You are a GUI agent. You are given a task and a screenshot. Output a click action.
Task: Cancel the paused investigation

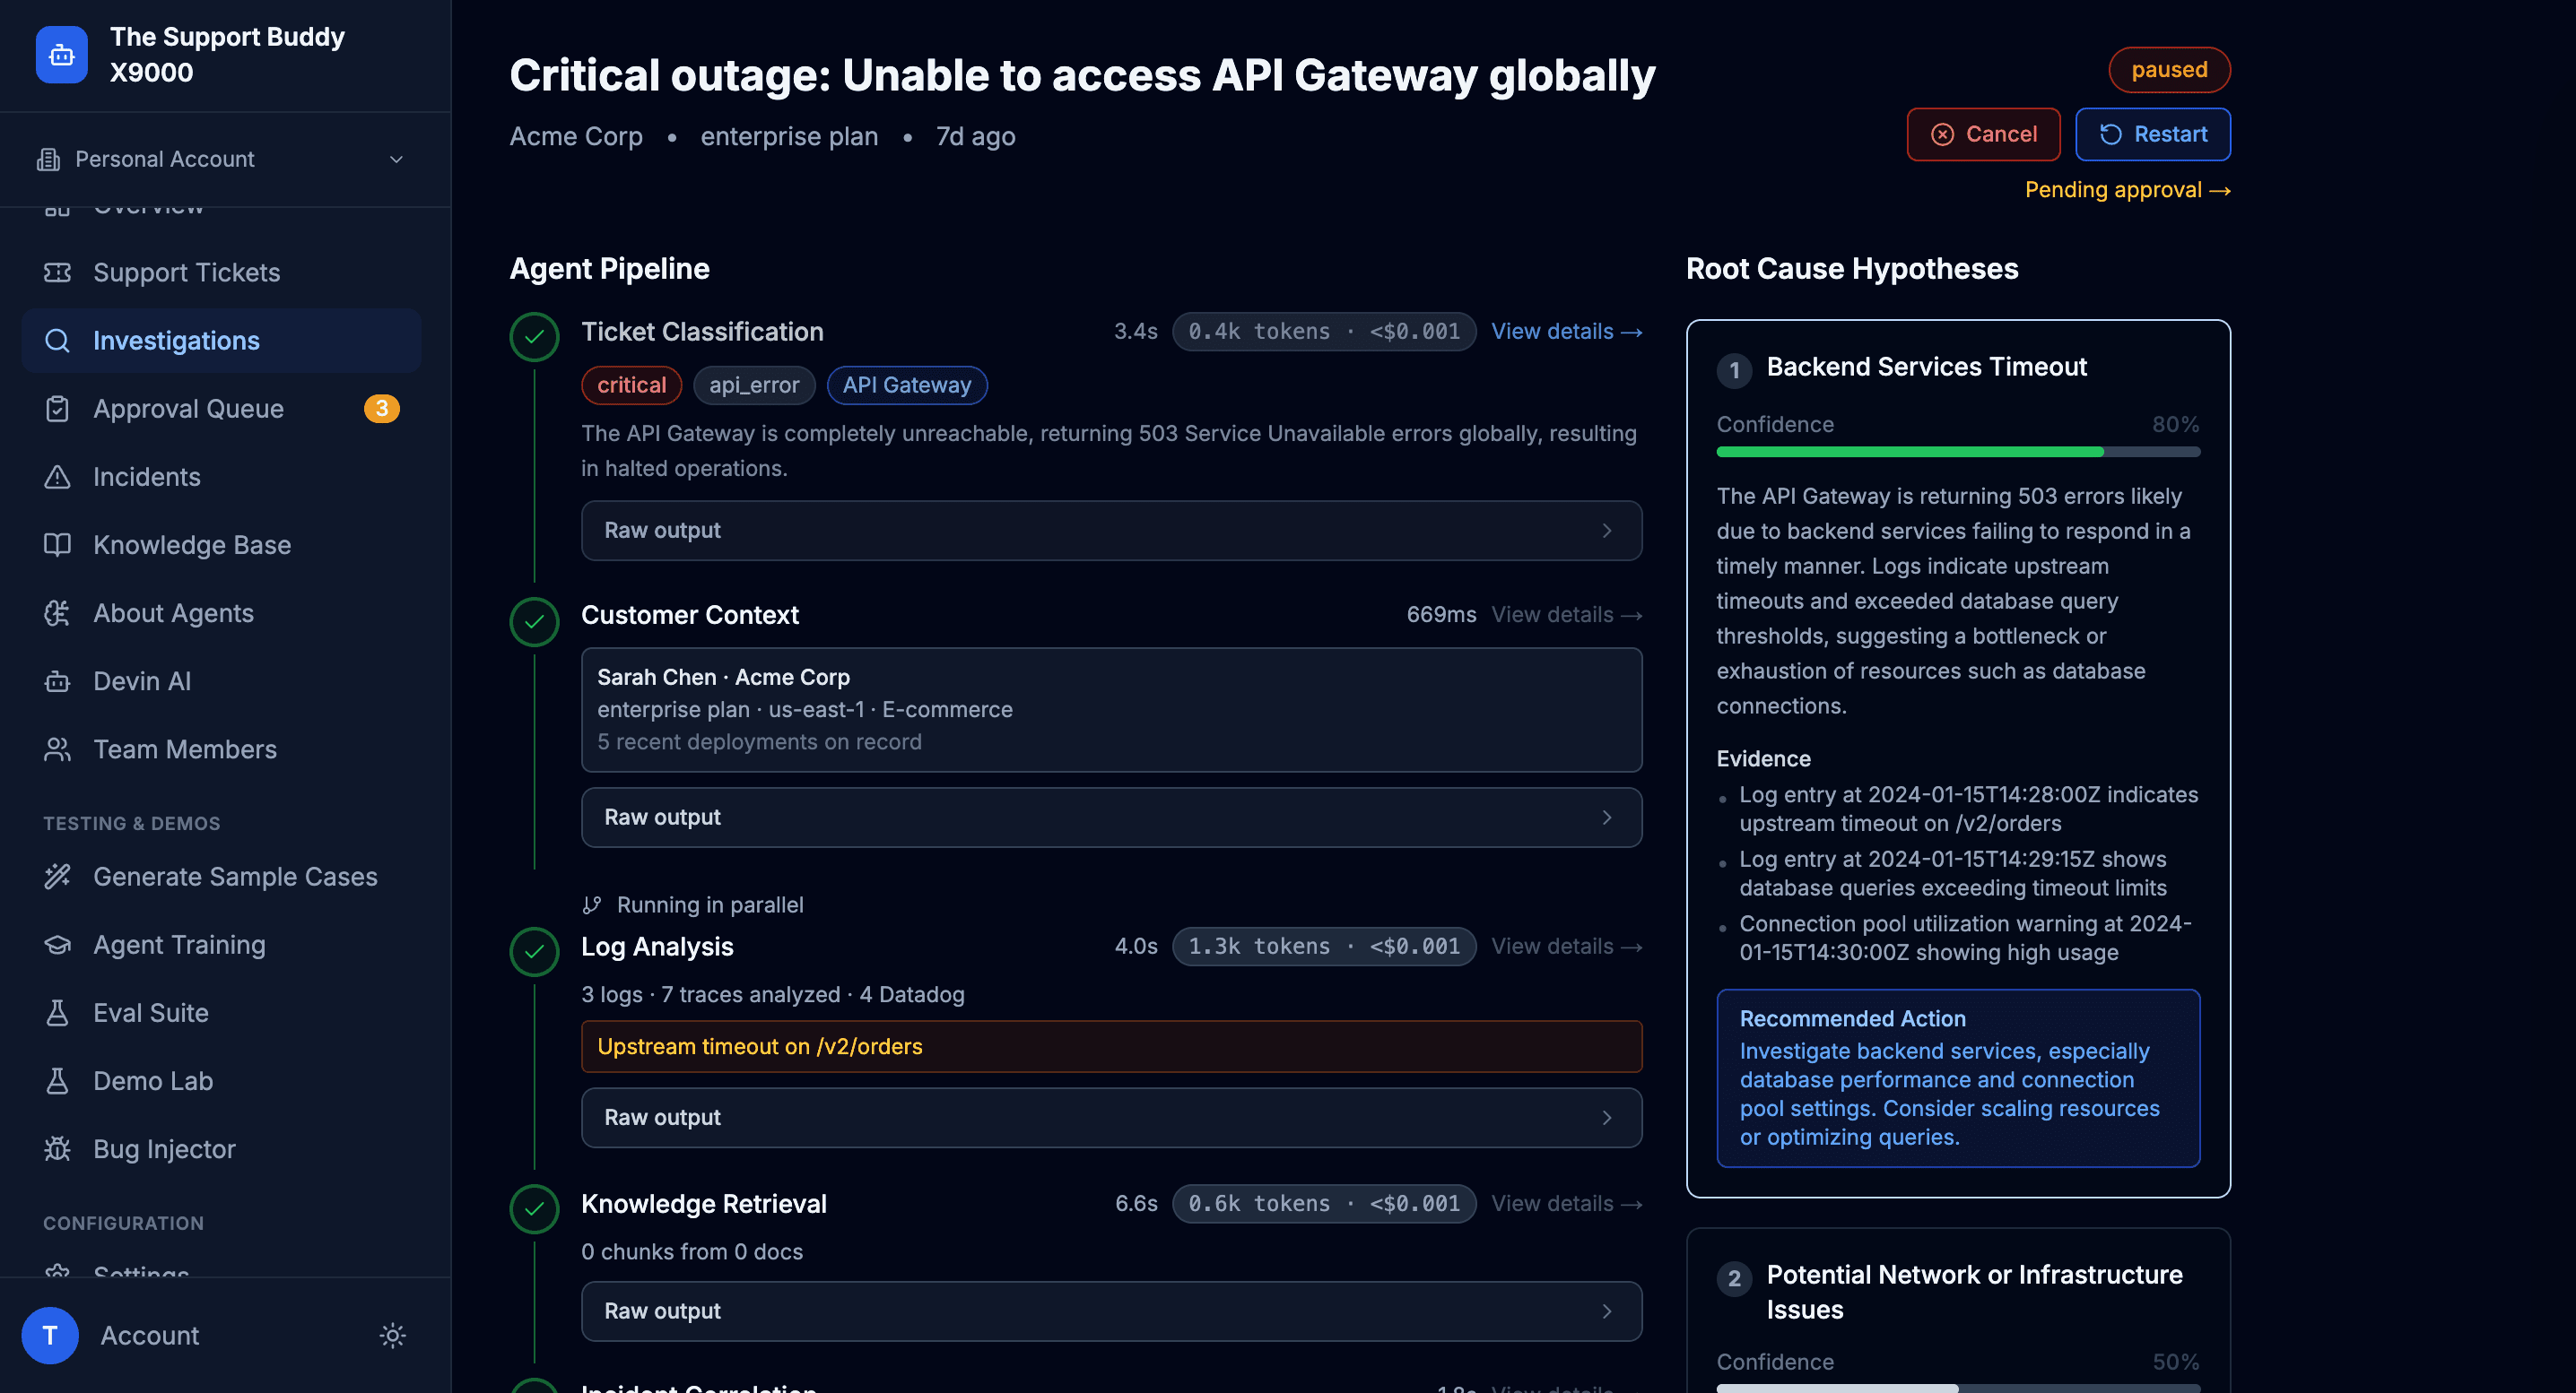(x=1983, y=134)
